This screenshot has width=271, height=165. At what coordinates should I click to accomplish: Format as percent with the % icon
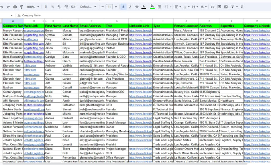53,7
